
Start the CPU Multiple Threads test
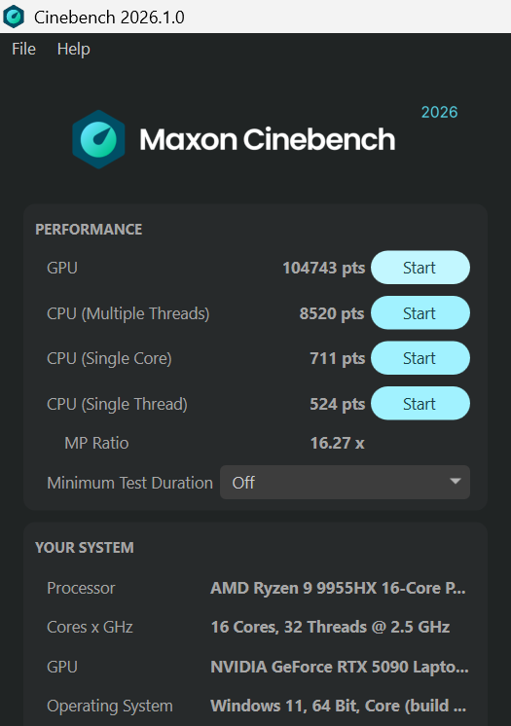(x=420, y=313)
